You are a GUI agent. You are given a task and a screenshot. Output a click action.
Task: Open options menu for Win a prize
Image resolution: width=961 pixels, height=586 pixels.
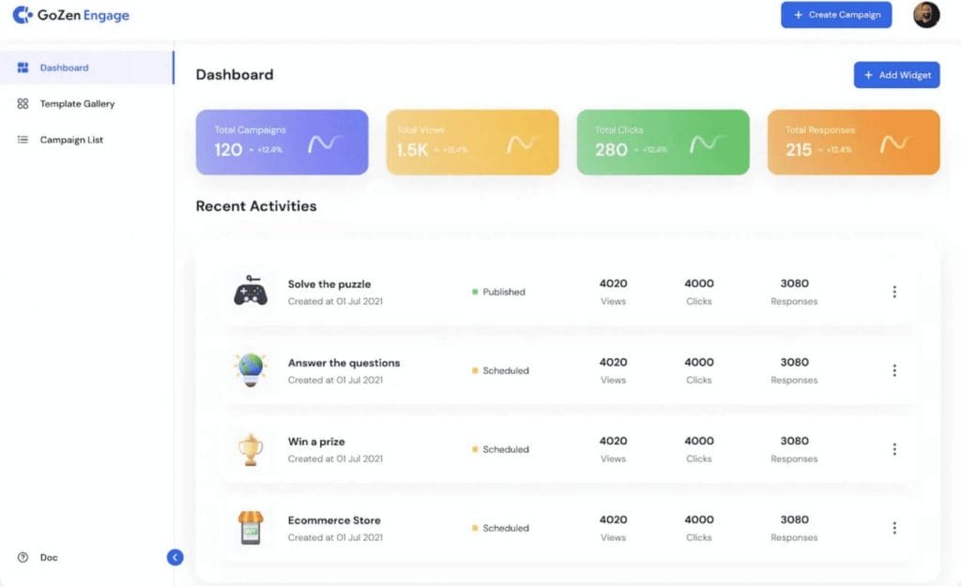893,449
